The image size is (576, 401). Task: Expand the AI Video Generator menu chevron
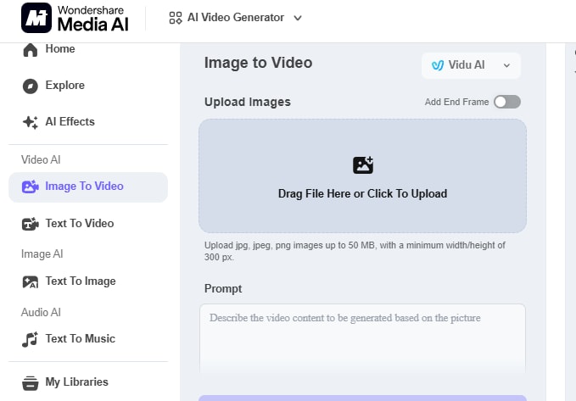[x=298, y=18]
